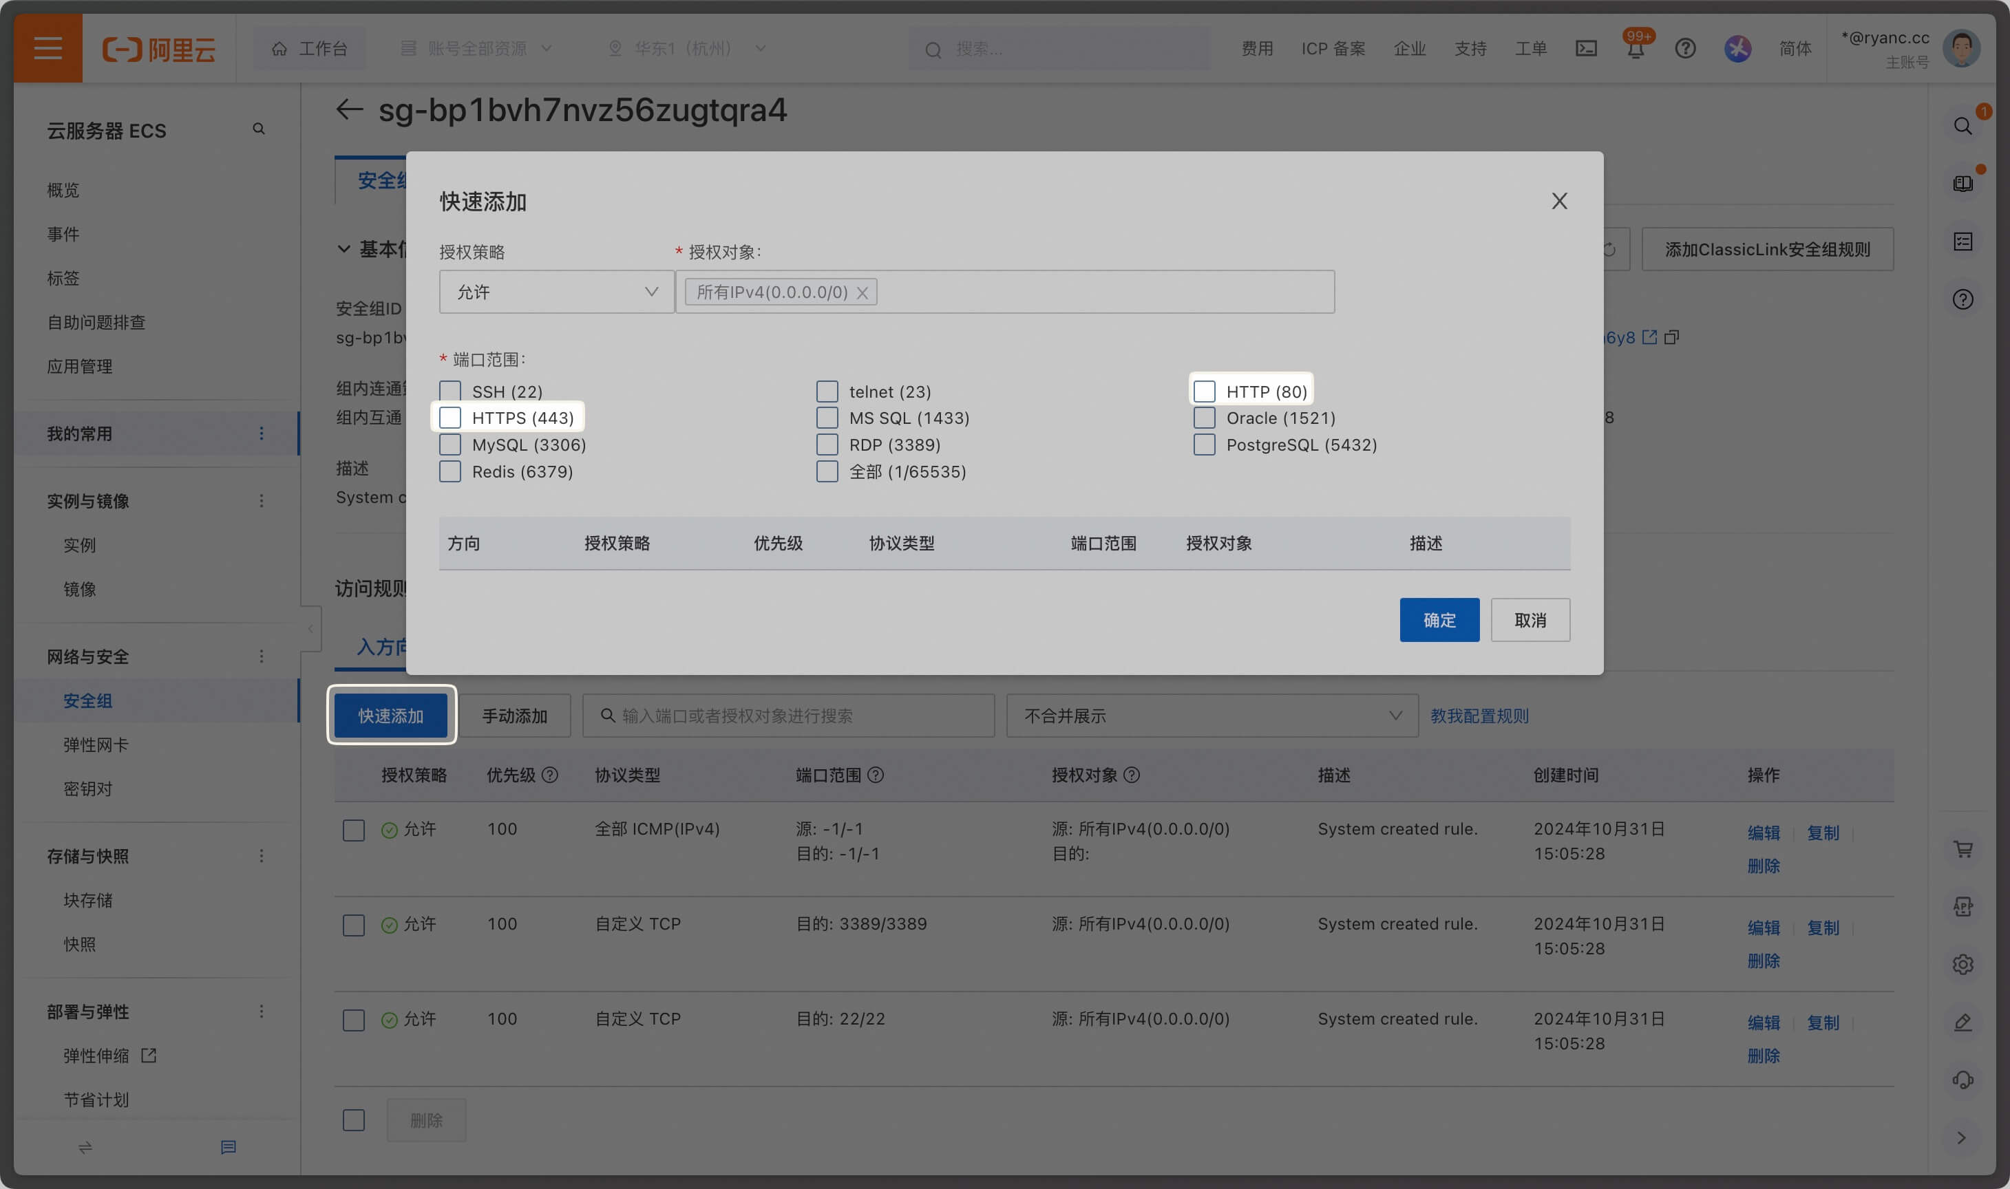Open the documentation book icon in right sidebar

tap(1963, 182)
